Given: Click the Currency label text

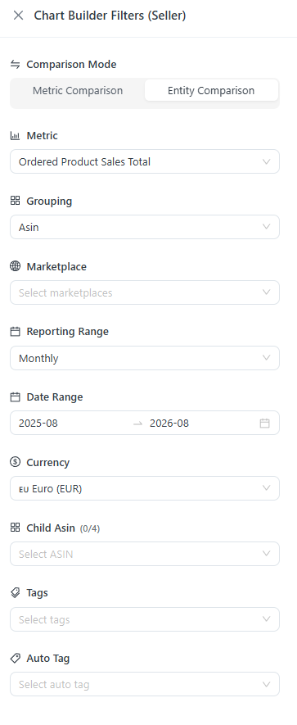Looking at the screenshot, I should [x=47, y=462].
